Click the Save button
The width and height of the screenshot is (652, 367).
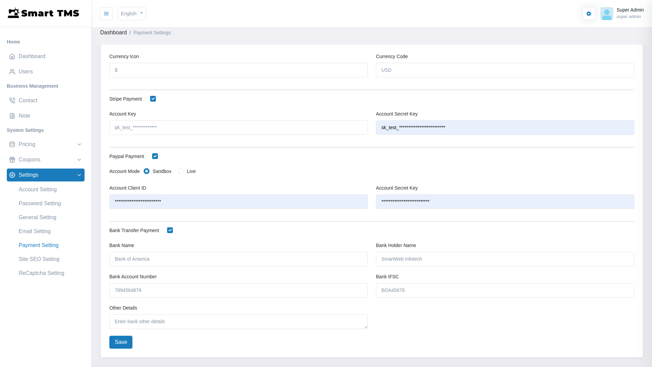(121, 342)
